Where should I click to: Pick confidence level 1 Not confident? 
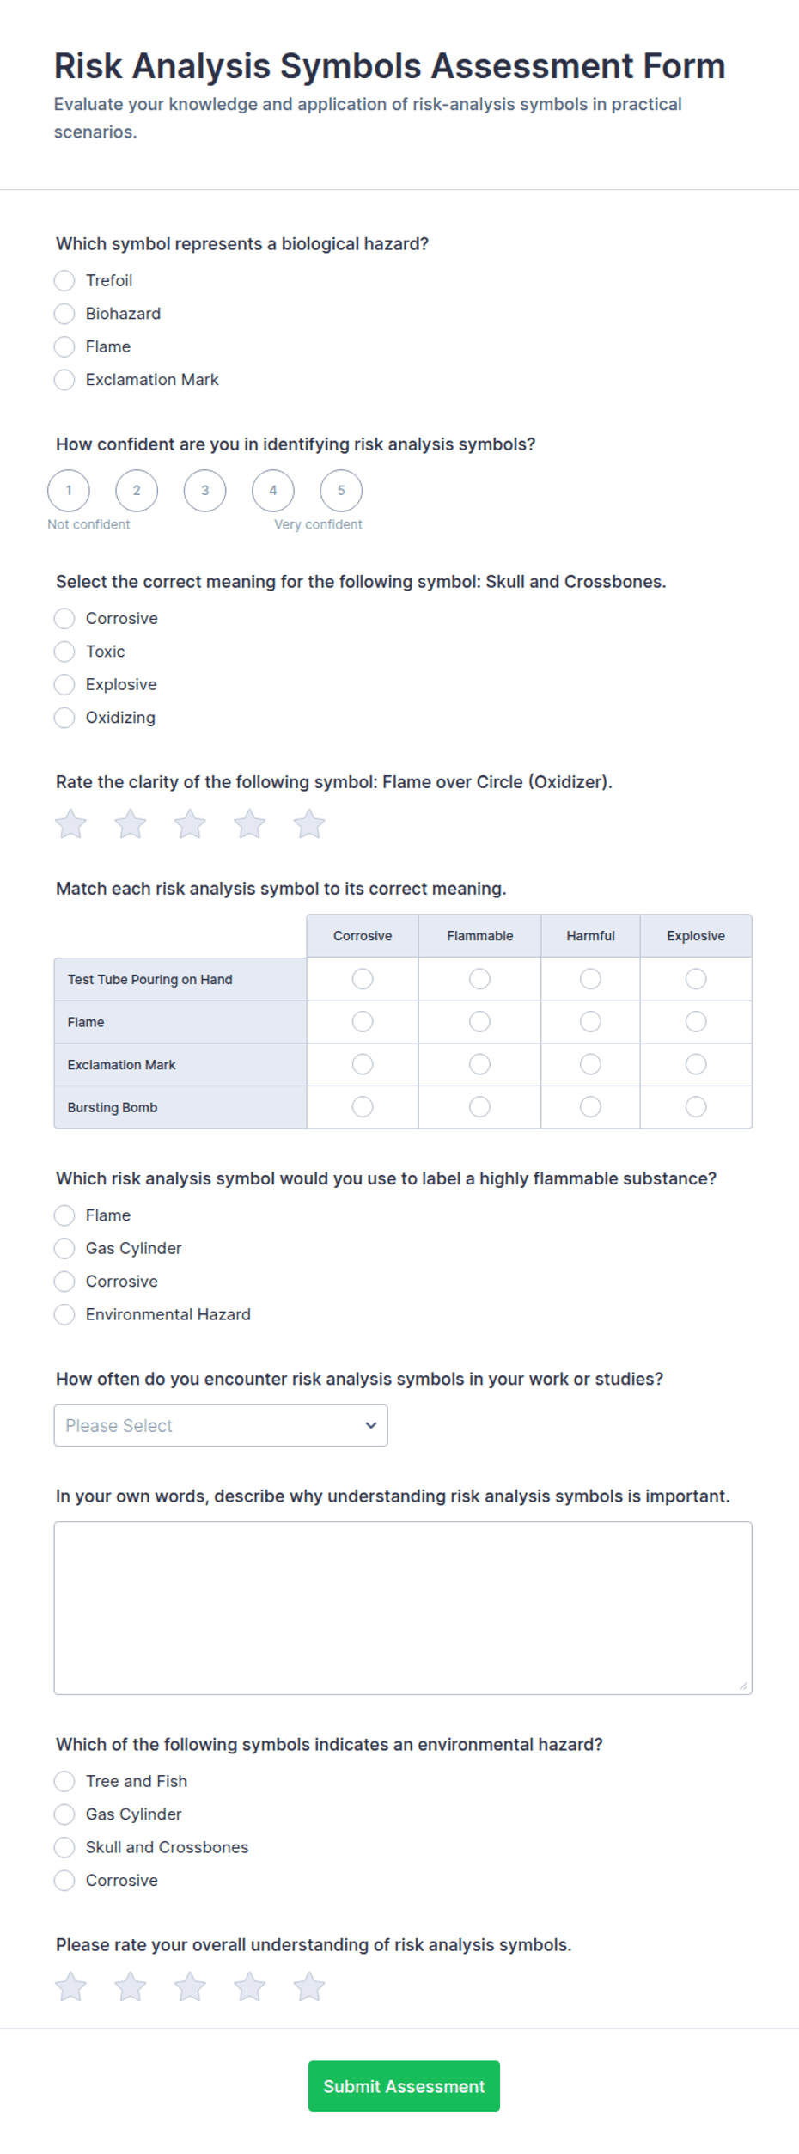[69, 491]
